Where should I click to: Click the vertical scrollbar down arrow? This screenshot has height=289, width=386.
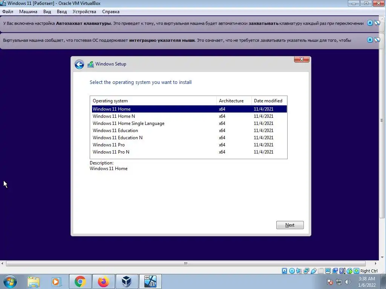[x=382, y=257]
